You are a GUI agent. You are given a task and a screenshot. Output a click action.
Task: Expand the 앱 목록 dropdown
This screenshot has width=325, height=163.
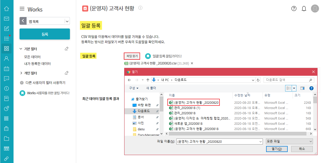pyautogui.click(x=67, y=21)
